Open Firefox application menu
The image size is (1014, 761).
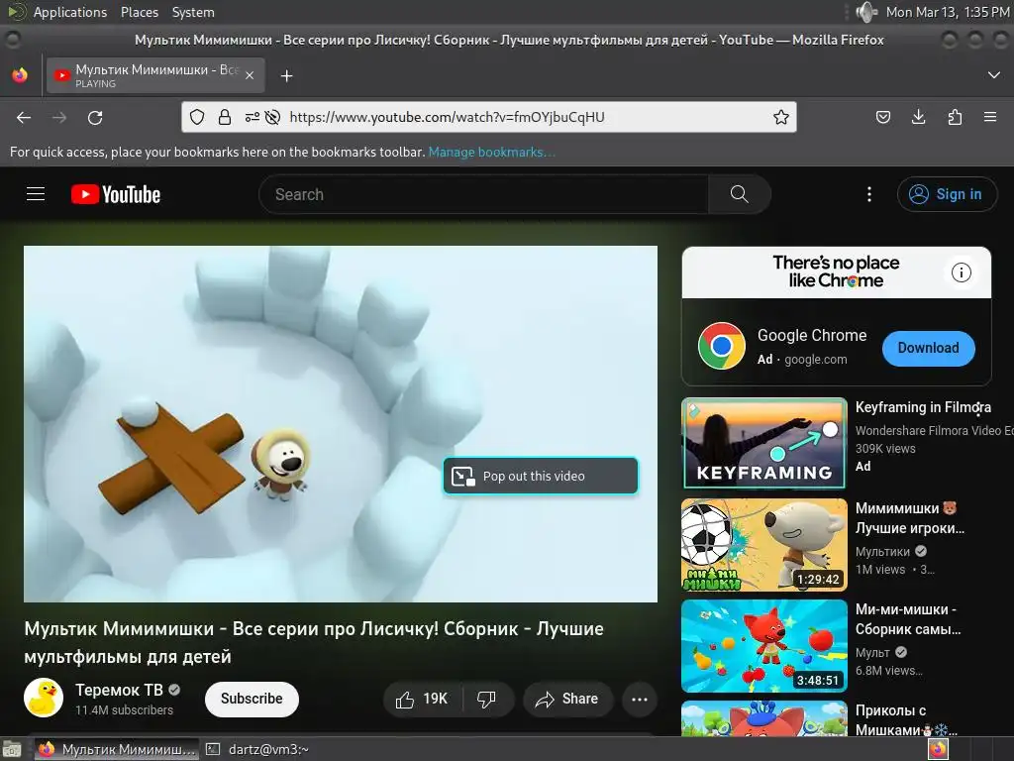point(990,117)
